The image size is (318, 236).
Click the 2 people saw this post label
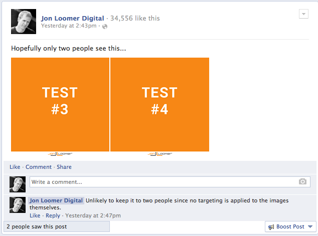coord(37,226)
